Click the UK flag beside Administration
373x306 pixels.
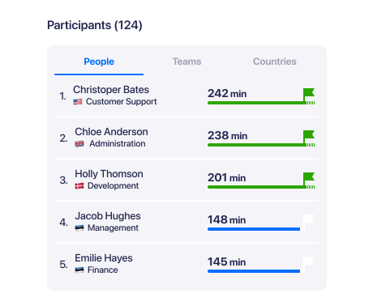click(79, 144)
